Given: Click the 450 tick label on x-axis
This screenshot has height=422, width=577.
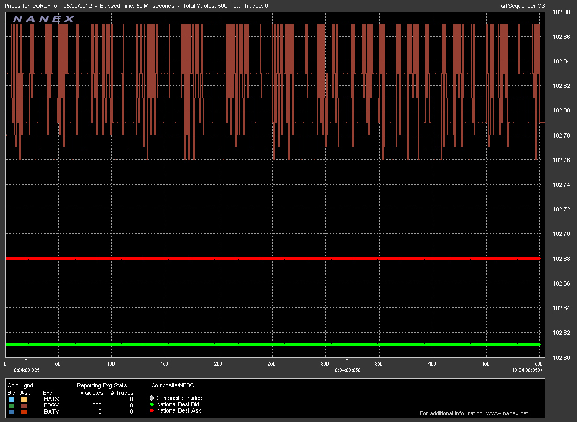Looking at the screenshot, I should point(485,364).
